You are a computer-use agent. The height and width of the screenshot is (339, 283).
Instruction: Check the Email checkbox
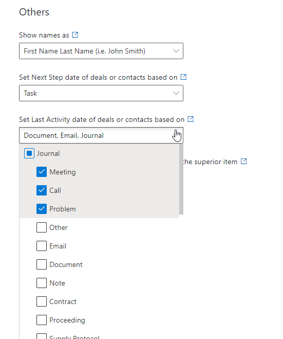(42, 246)
